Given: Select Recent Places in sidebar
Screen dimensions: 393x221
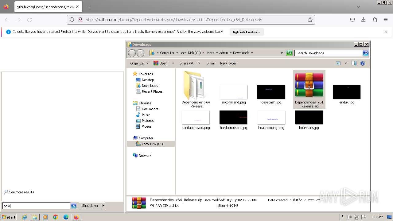Looking at the screenshot, I should point(152,91).
